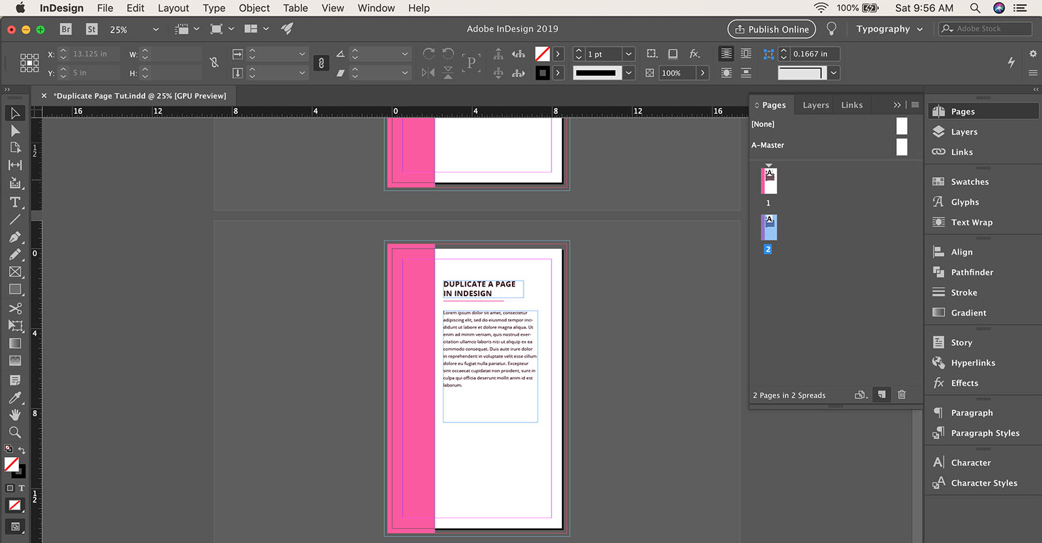Open stroke weight dropdown
This screenshot has height=543, width=1042.
628,54
